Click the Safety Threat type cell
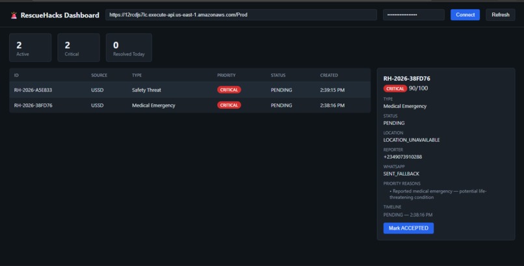524x266 pixels. tap(146, 90)
